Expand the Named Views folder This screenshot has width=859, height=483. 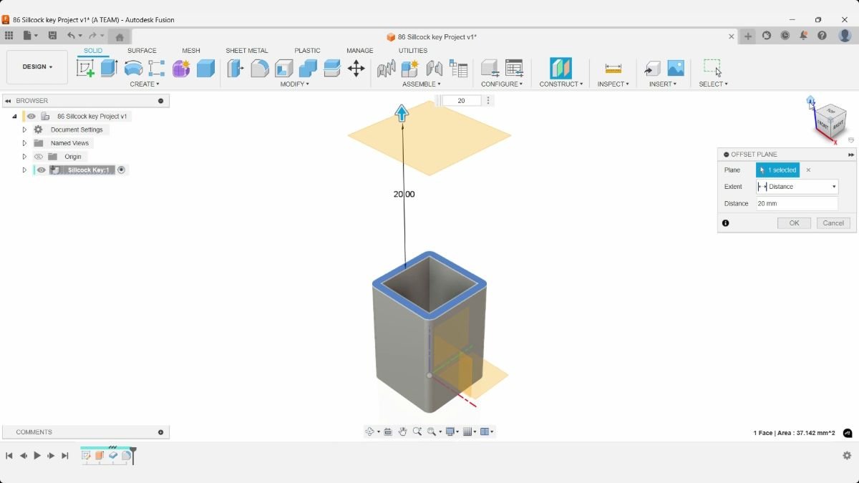(24, 143)
